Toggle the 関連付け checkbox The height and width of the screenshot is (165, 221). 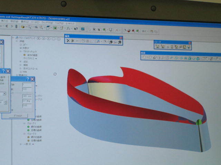tap(17, 75)
